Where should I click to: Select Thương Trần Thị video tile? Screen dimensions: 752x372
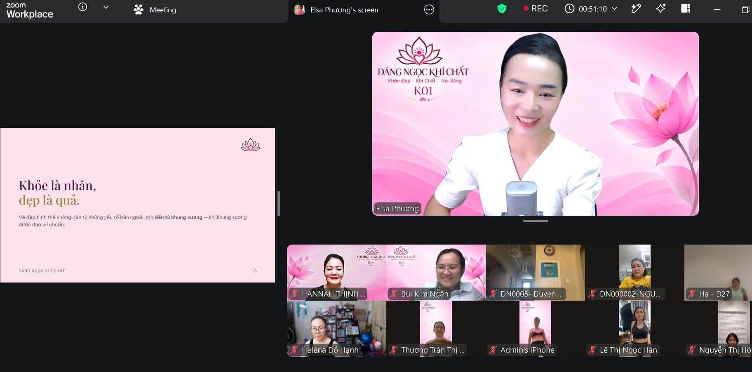point(436,328)
